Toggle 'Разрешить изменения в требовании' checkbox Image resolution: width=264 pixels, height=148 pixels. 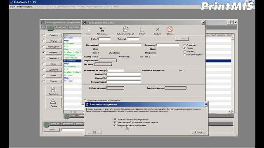[85, 100]
